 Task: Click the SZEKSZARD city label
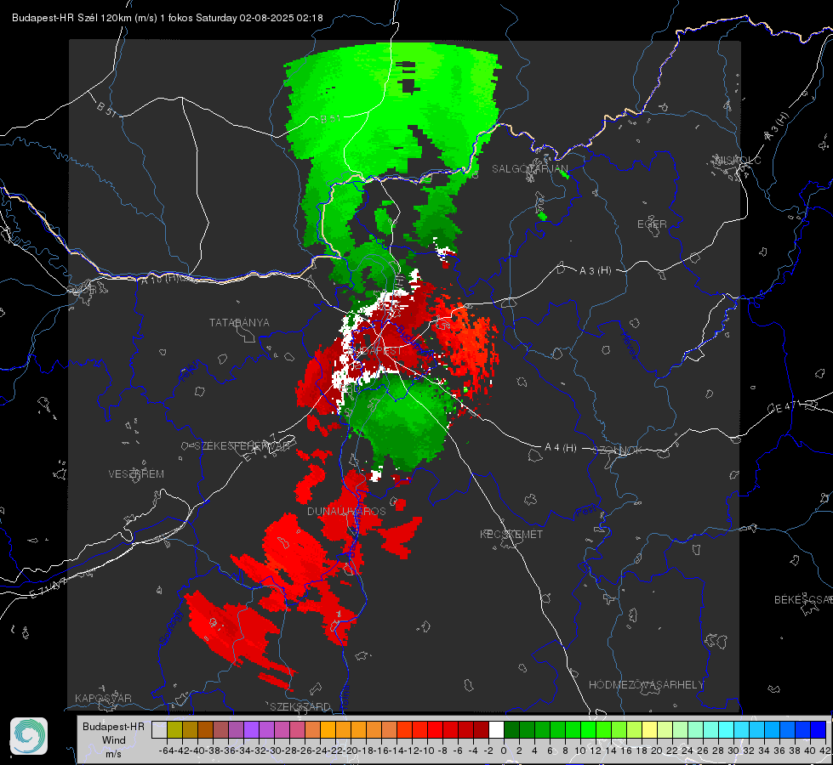coord(300,706)
